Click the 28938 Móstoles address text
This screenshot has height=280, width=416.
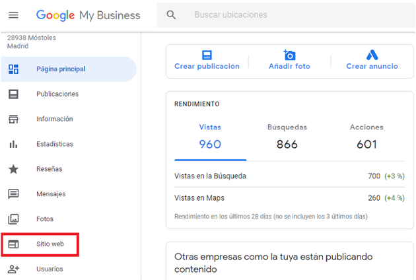point(32,38)
